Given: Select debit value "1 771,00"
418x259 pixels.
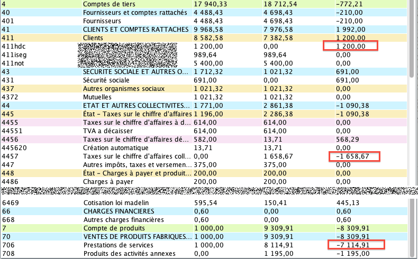Looking at the screenshot, I should click(208, 105).
